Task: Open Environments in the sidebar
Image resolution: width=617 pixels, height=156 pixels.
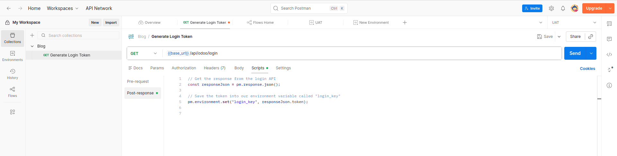Action: tap(13, 56)
